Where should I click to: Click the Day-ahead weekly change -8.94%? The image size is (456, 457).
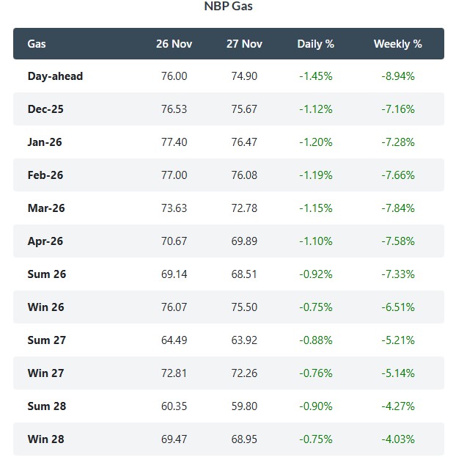pyautogui.click(x=397, y=76)
